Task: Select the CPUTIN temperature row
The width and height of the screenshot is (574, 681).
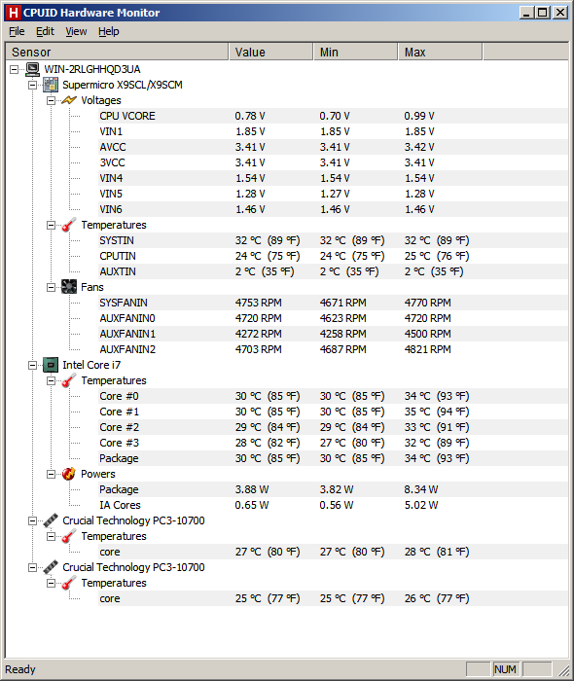Action: point(333,256)
